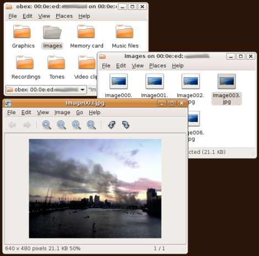Click the folder icon in Images window title
The image size is (259, 256).
tap(102, 56)
